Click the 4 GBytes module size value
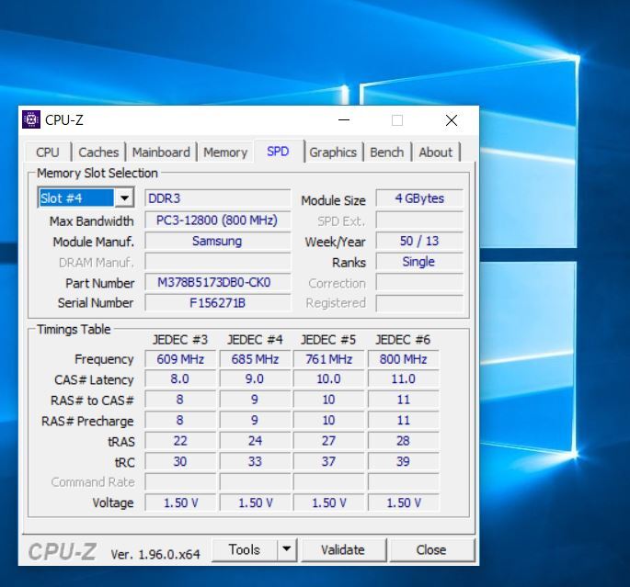 click(419, 198)
